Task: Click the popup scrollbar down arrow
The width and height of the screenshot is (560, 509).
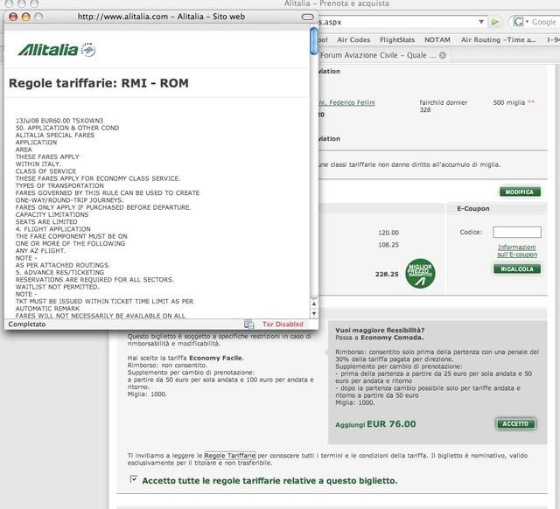Action: pos(314,313)
